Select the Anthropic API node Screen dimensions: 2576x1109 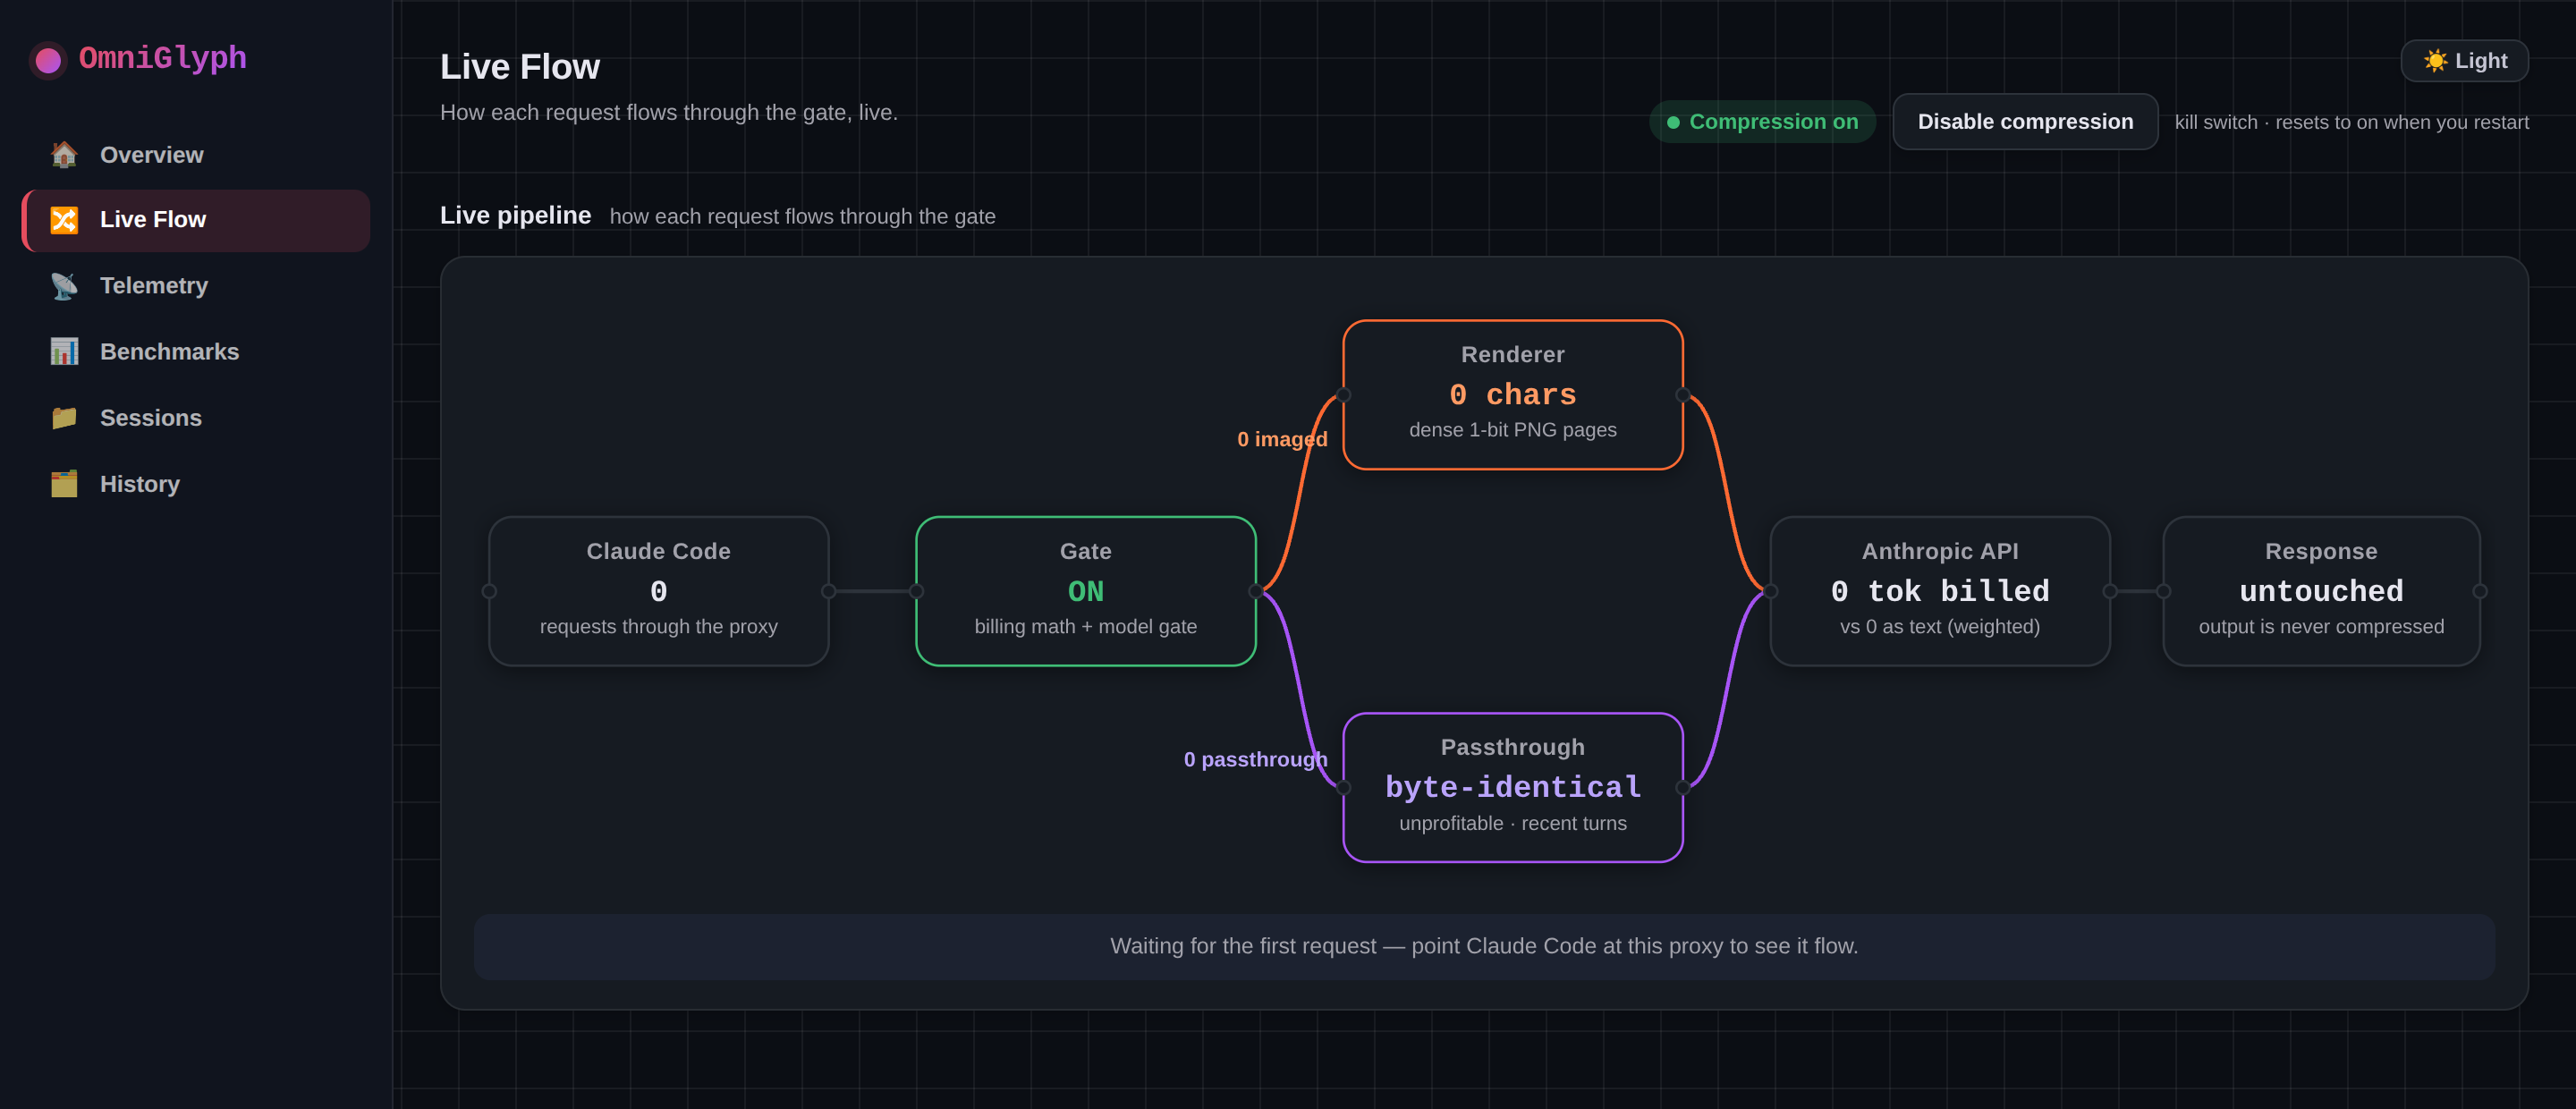[x=1939, y=591]
